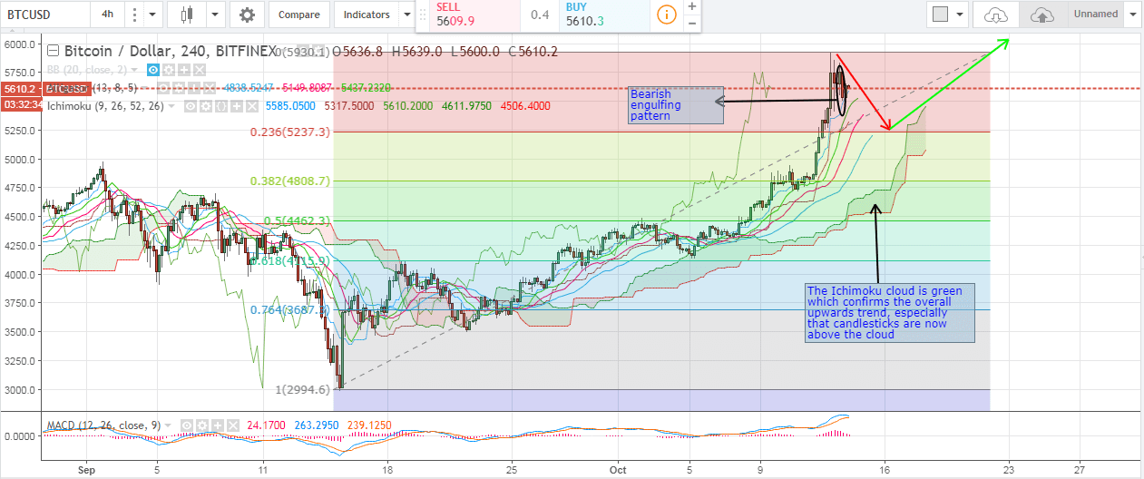This screenshot has width=1144, height=479.
Task: Click the BTCUSD symbol input field
Action: pyautogui.click(x=45, y=15)
